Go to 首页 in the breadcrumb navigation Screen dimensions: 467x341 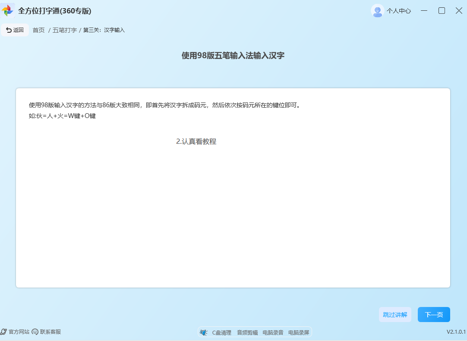[38, 30]
